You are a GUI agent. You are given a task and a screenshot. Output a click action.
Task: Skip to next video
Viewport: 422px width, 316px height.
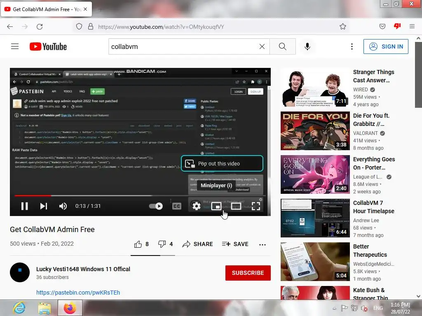pos(44,206)
